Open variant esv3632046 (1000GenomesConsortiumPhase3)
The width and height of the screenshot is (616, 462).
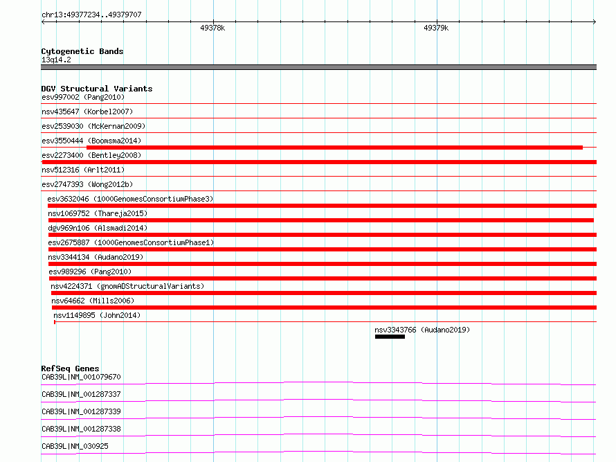(130, 199)
